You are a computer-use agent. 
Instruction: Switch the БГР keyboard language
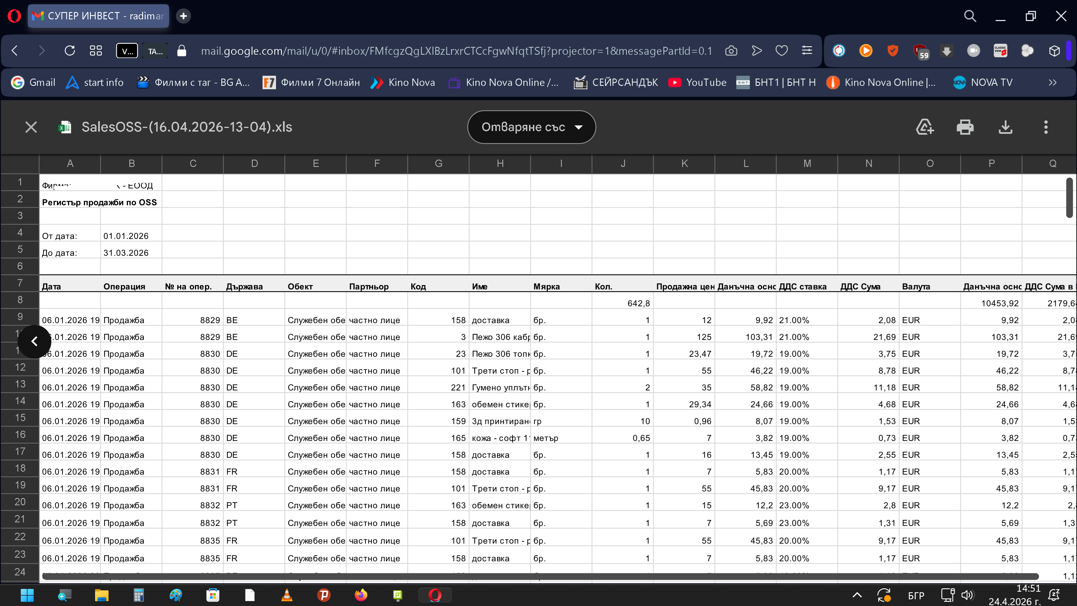[916, 596]
